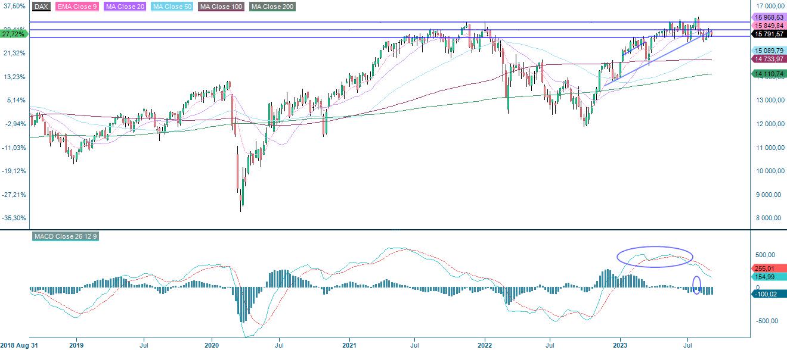This screenshot has height=350, width=787.
Task: Click the -35,30% percent axis label
Action: point(13,218)
